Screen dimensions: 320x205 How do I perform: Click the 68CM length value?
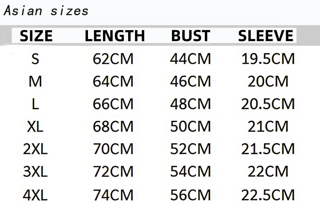click(x=113, y=127)
